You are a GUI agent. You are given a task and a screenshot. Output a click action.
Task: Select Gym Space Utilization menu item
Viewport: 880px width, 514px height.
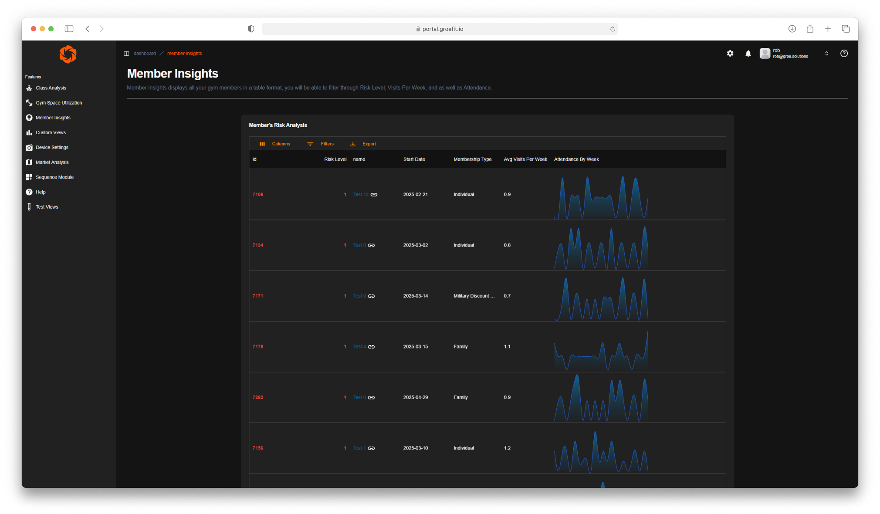58,103
